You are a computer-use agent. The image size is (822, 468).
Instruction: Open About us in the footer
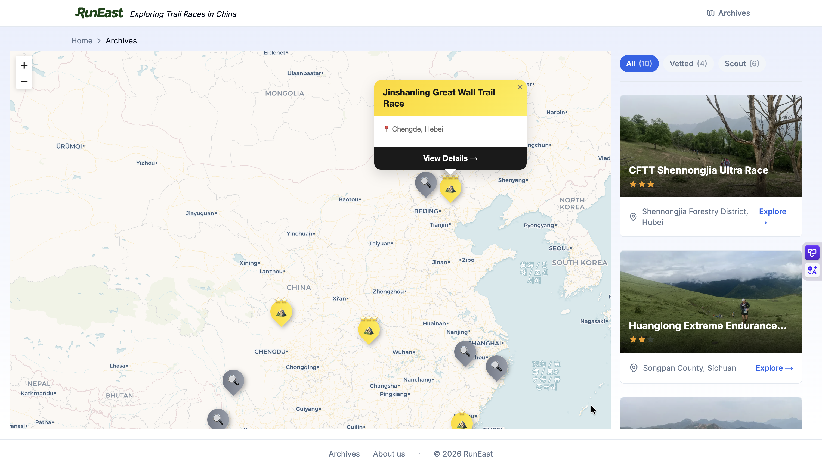389,454
